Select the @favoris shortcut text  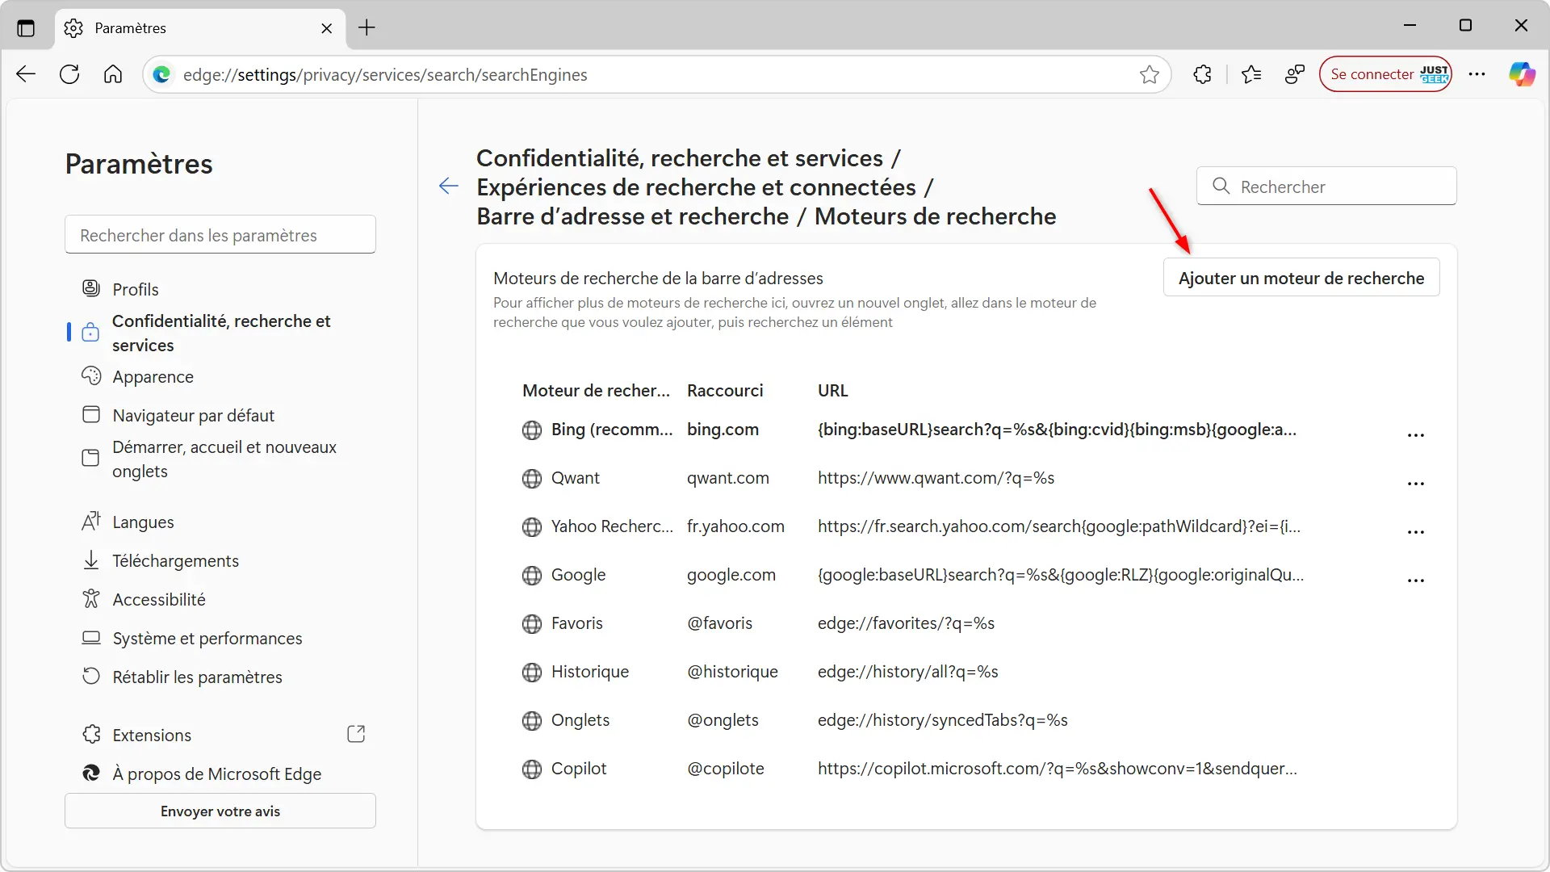point(719,623)
